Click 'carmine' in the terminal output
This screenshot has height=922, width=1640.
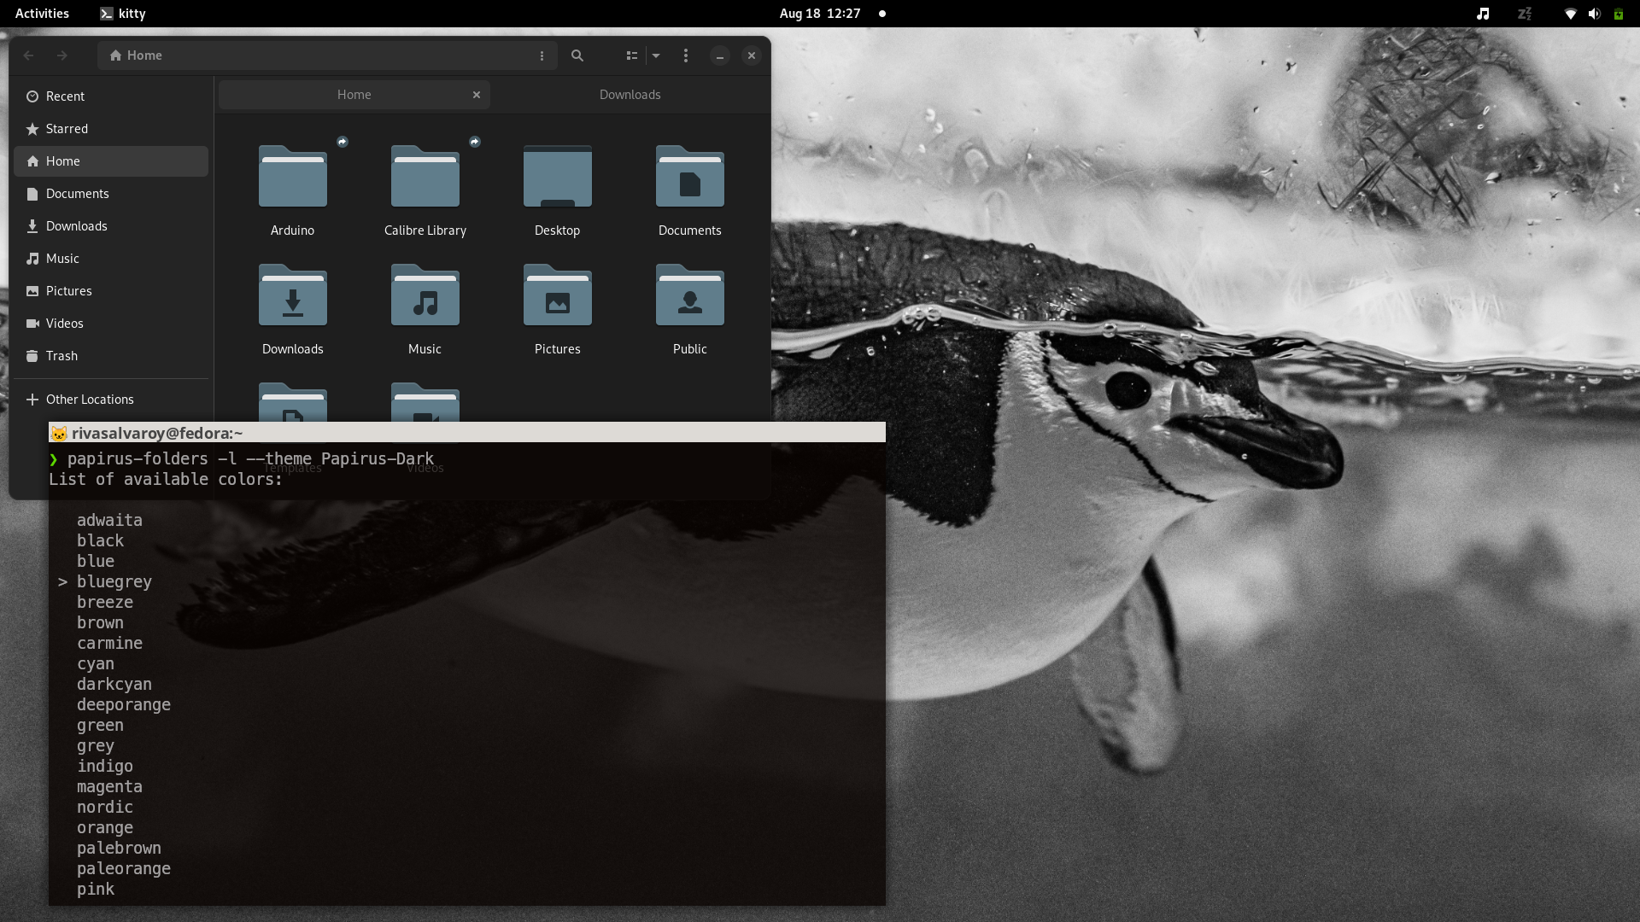tap(109, 643)
